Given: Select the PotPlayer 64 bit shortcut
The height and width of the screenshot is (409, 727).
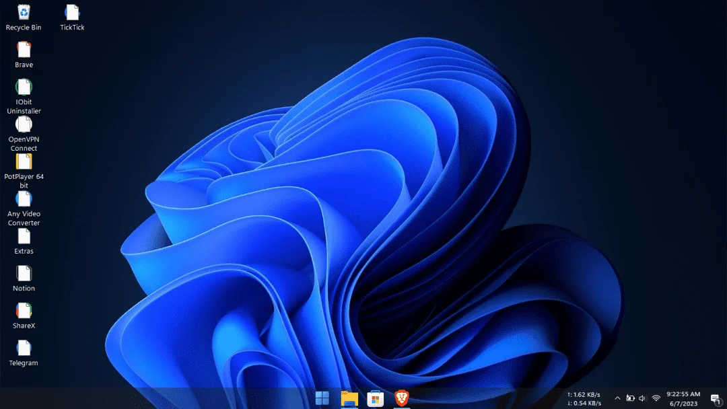Looking at the screenshot, I should click(x=24, y=171).
